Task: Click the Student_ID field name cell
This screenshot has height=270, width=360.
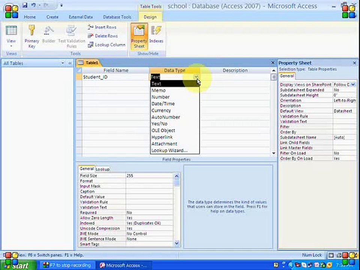Action: (x=115, y=77)
